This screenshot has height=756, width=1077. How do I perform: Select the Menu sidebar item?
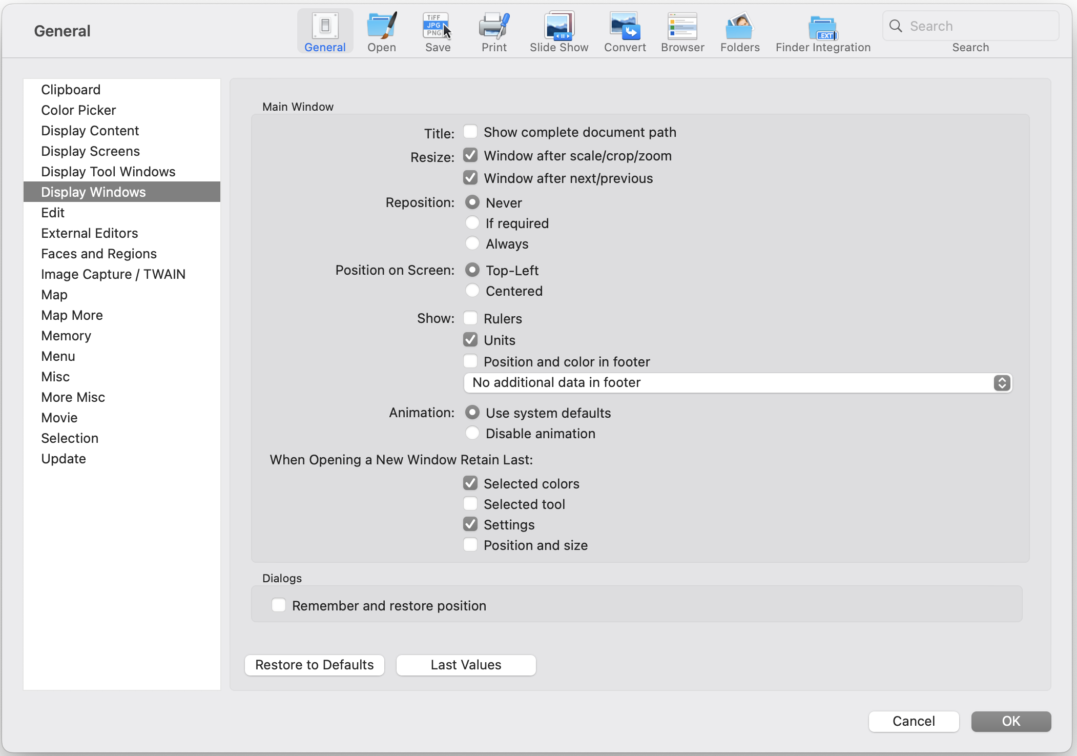122,356
